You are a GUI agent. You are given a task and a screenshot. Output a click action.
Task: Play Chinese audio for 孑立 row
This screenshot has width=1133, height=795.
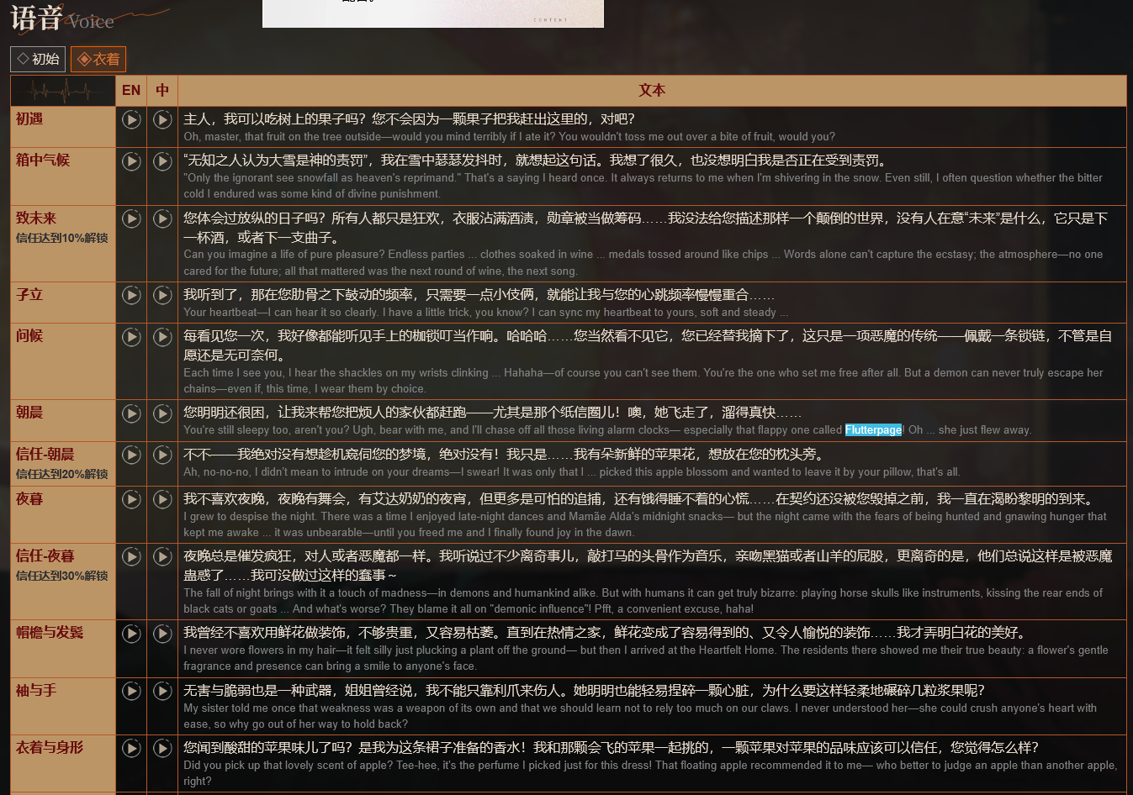(x=162, y=295)
